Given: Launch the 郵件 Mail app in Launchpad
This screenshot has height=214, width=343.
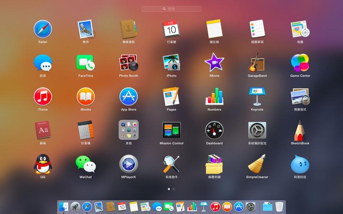Looking at the screenshot, I should [86, 29].
